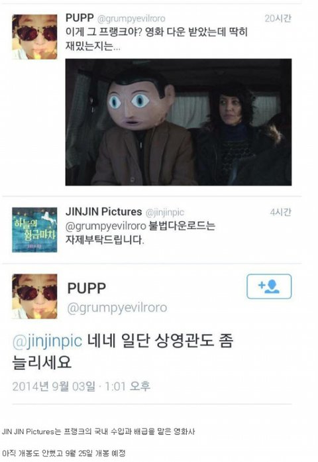Click the @jinjinpic mention in PUPP's reply
This screenshot has width=318, height=462.
(x=47, y=341)
